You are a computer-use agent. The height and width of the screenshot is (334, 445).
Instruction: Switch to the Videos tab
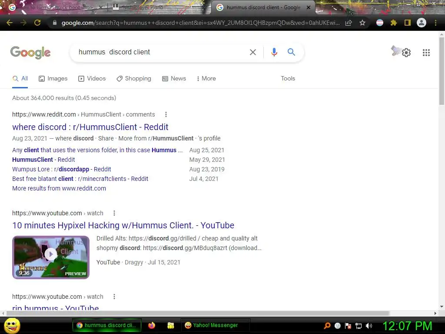tap(92, 79)
